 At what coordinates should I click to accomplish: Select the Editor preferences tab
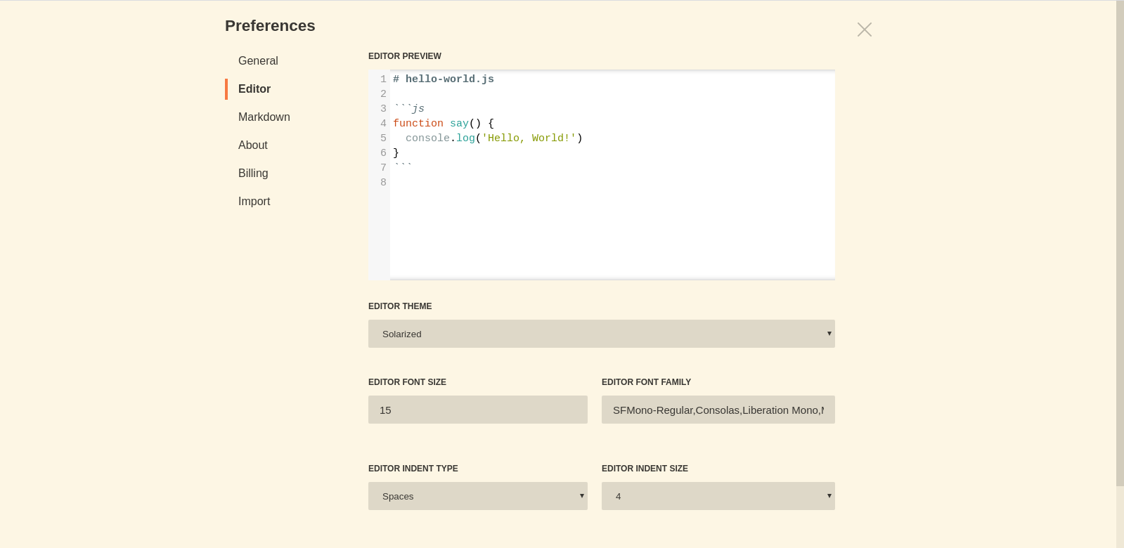(254, 89)
